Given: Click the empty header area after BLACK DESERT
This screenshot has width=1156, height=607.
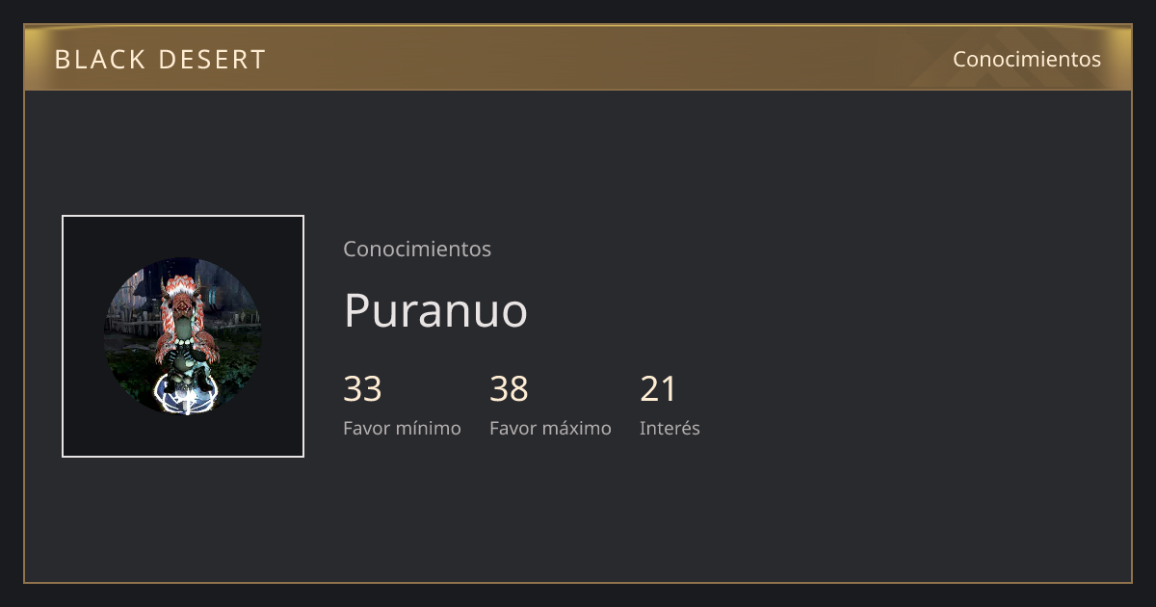Looking at the screenshot, I should (x=607, y=59).
